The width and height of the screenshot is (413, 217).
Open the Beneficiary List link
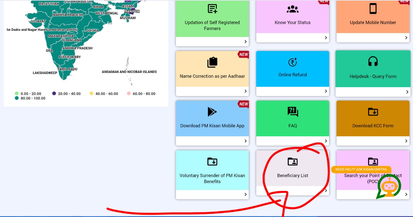(x=293, y=176)
